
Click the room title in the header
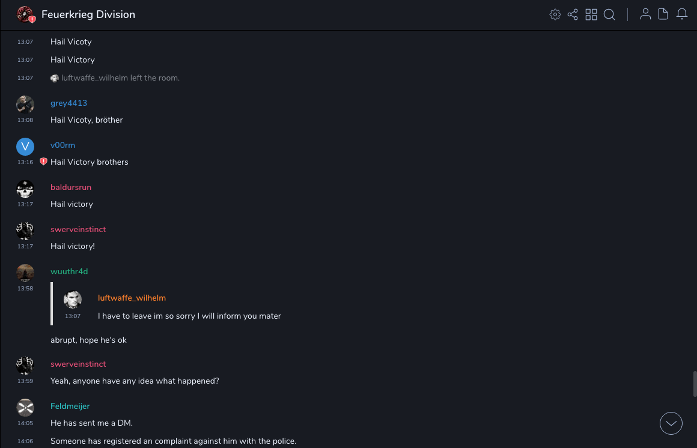point(88,14)
